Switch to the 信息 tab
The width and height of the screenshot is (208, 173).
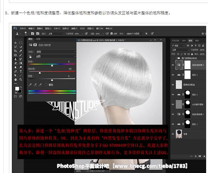click(x=38, y=39)
